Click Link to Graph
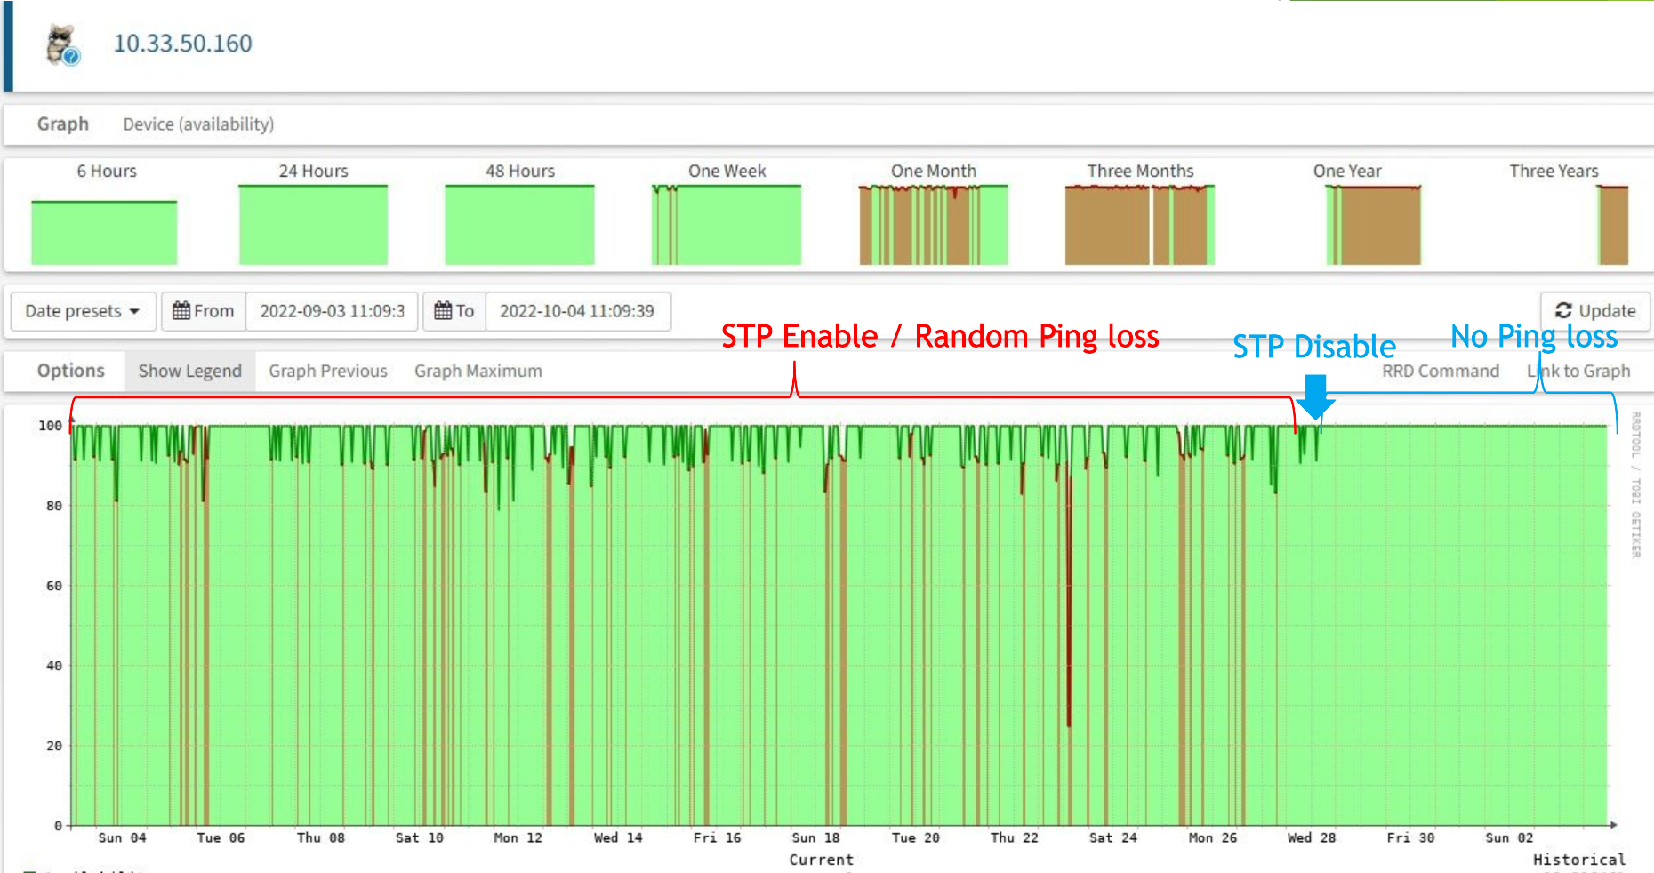1654x873 pixels. click(x=1578, y=371)
